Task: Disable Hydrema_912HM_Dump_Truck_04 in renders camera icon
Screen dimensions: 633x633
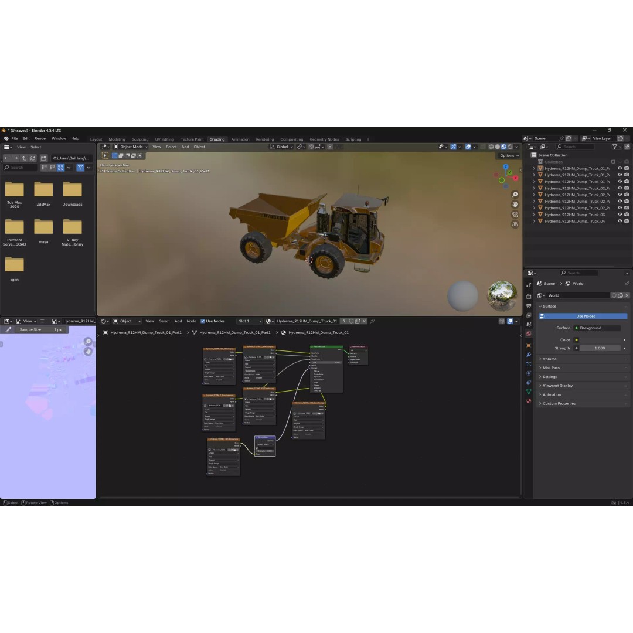Action: pyautogui.click(x=627, y=221)
